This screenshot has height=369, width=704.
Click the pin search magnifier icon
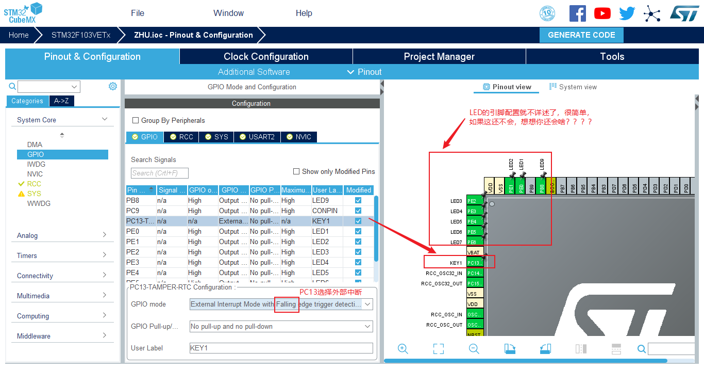pos(642,349)
